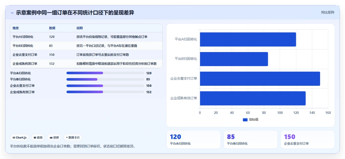Click the 企业去重支付订单 progress bar
This screenshot has width=345, height=159.
(105, 86)
